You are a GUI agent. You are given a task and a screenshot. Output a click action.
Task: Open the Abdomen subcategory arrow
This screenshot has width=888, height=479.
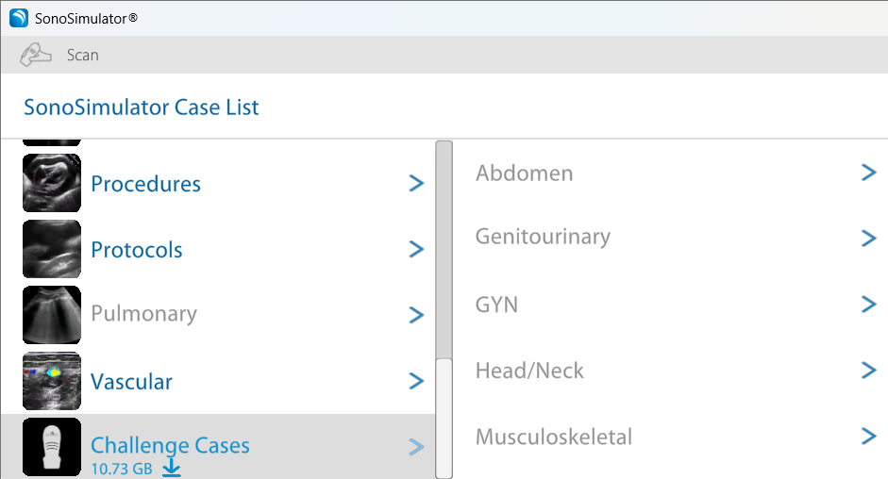[x=869, y=173]
